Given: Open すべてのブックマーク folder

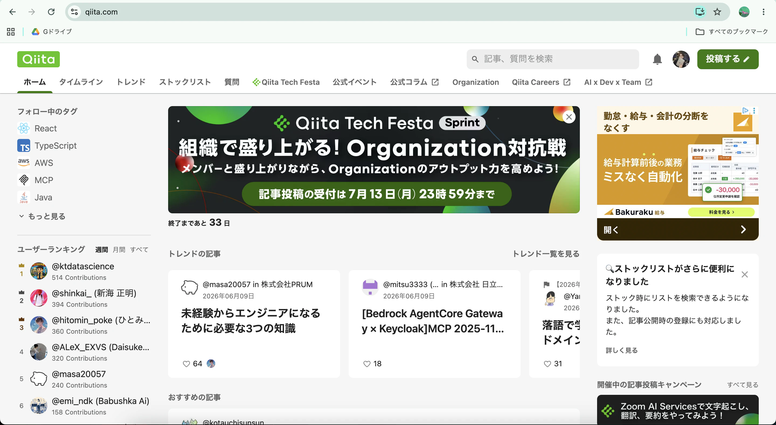Looking at the screenshot, I should click(732, 32).
